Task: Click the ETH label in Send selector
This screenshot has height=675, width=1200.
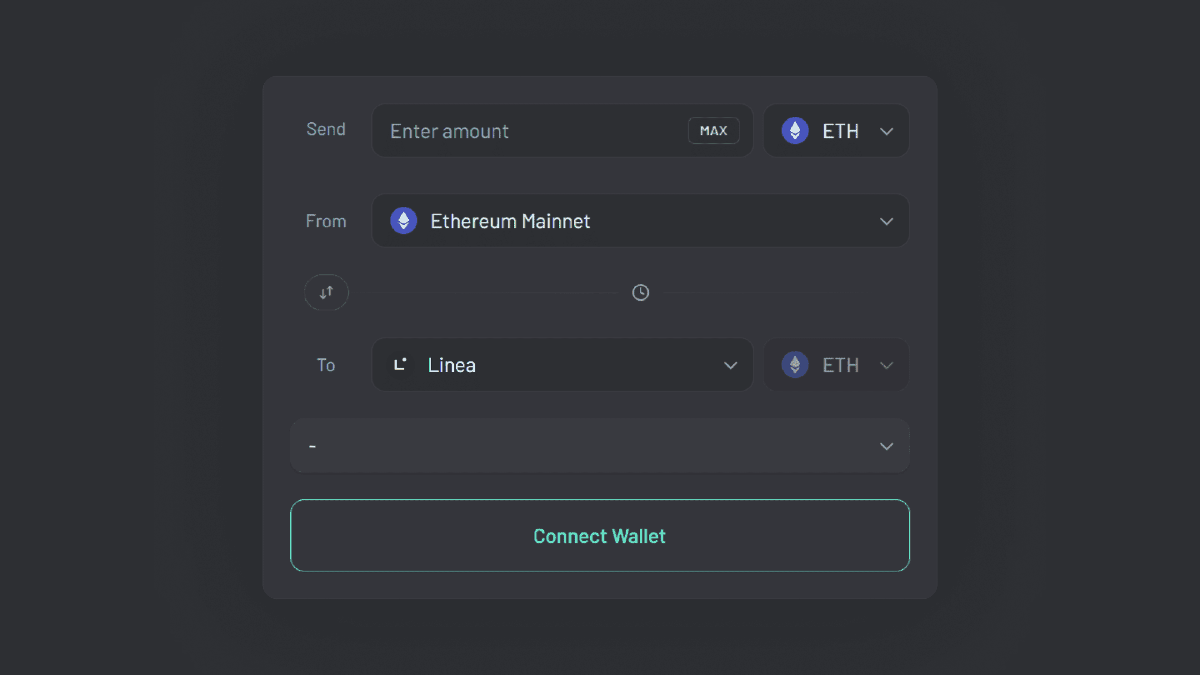Action: 840,131
